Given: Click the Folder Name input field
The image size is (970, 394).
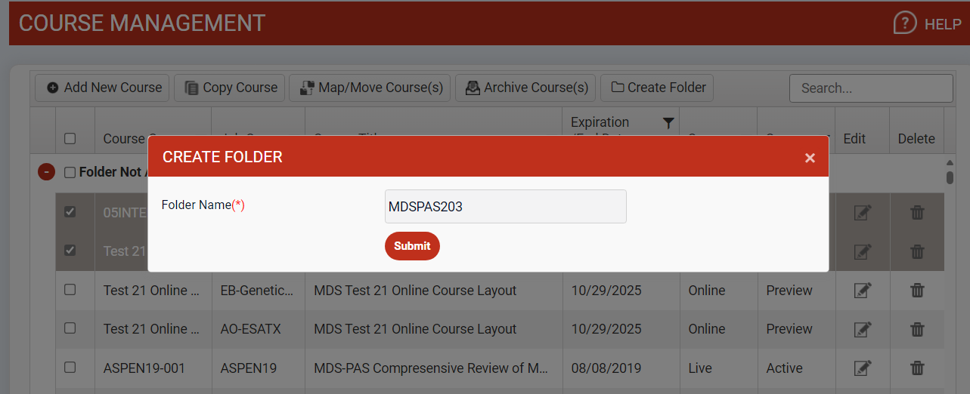Looking at the screenshot, I should (x=505, y=207).
